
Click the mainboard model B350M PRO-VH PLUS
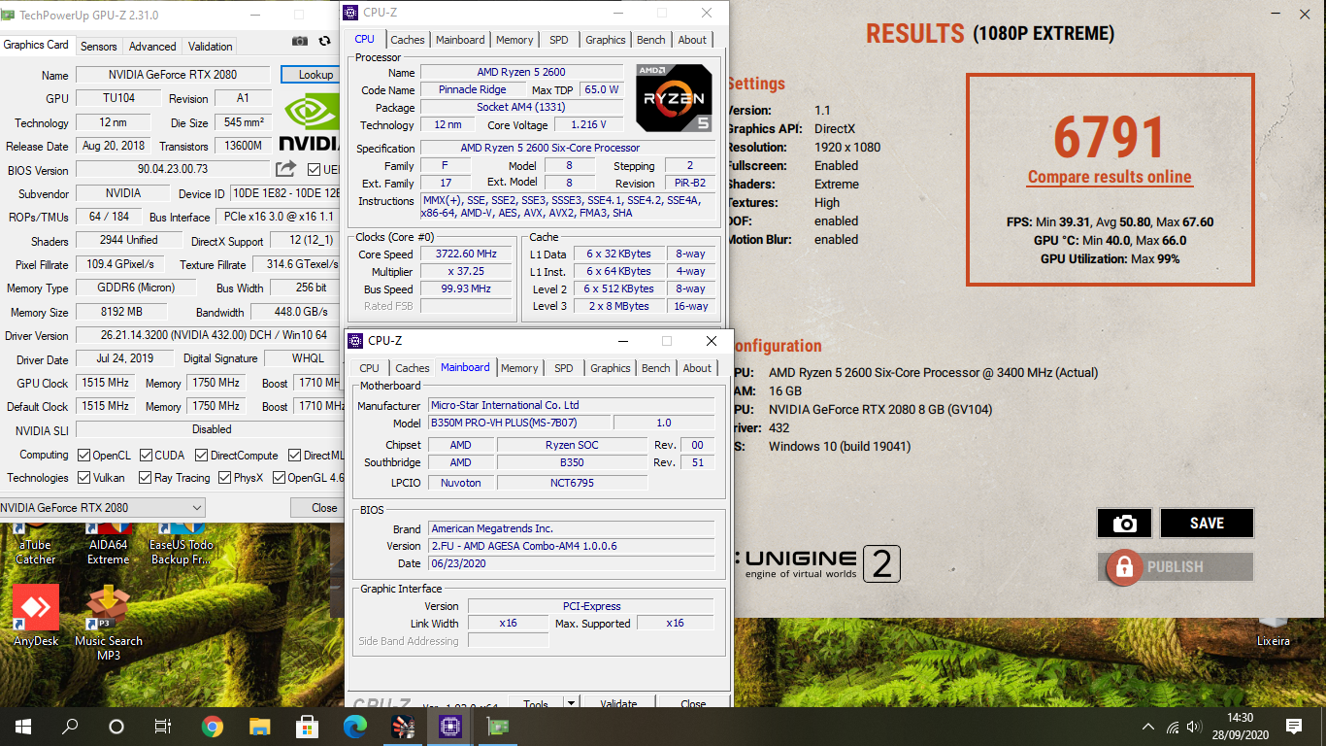pos(519,423)
